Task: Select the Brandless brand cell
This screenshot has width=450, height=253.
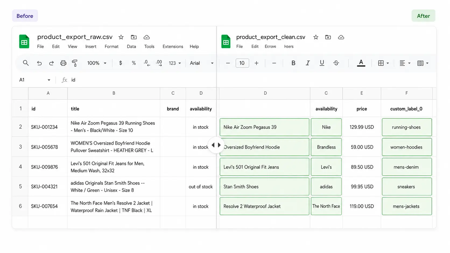Action: (326, 147)
